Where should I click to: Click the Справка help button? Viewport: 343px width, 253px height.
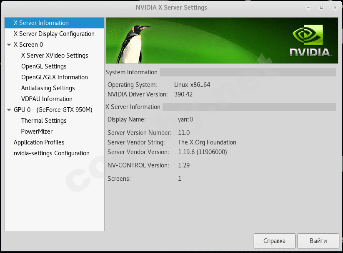274,241
